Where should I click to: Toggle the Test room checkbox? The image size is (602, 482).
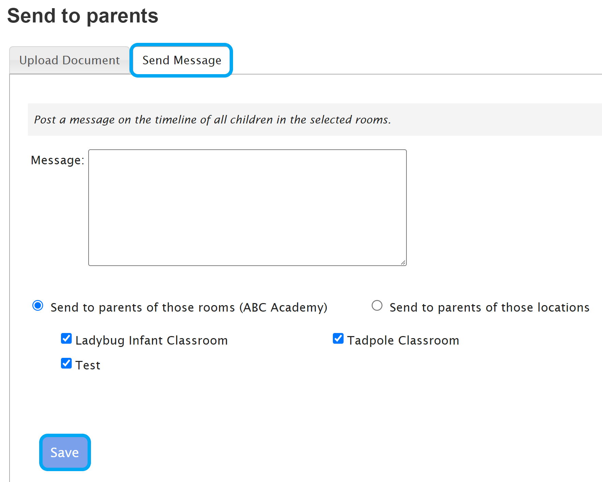coord(66,363)
